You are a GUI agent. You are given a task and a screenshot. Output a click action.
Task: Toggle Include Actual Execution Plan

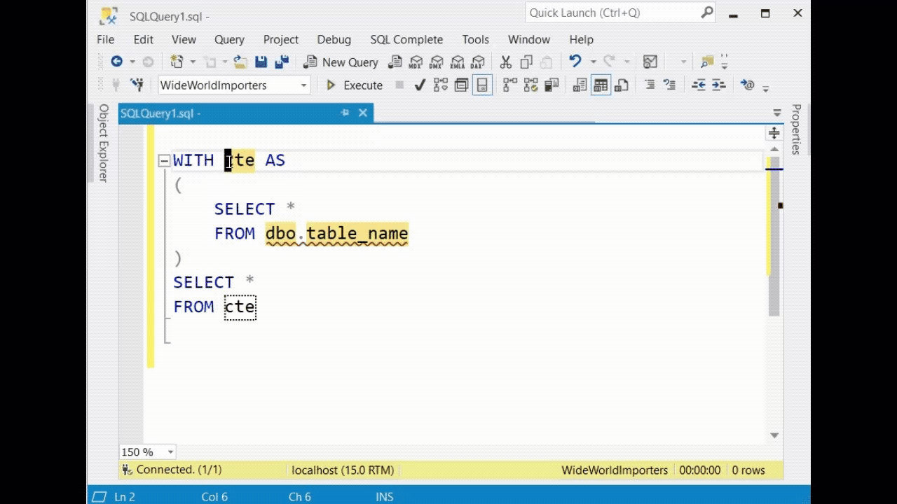[509, 85]
